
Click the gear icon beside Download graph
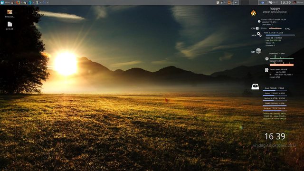pos(267,59)
